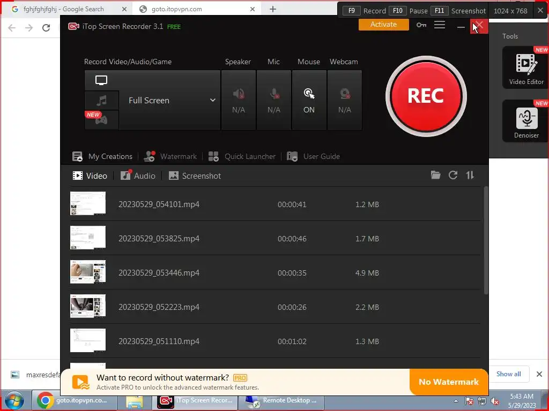The height and width of the screenshot is (411, 549).
Task: Change the recordings sort order
Action: (x=470, y=175)
